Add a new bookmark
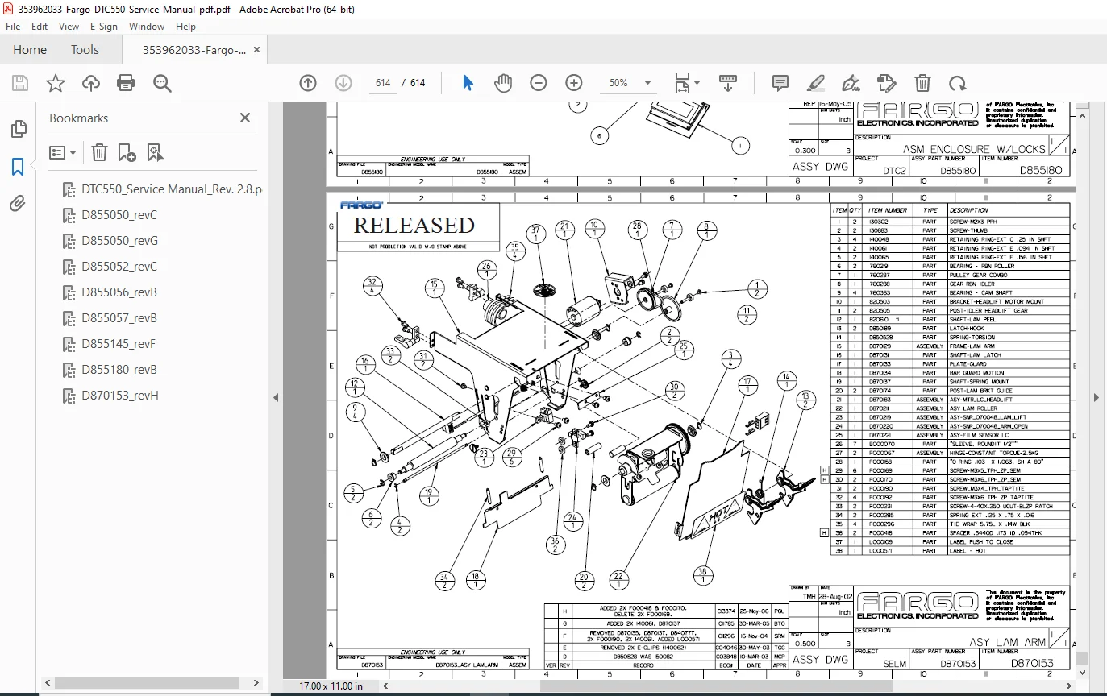The image size is (1107, 696). click(x=127, y=152)
